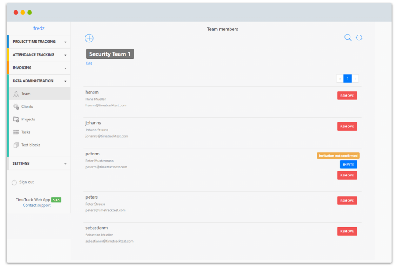
Task: Expand Project Time Tracking section
Action: [x=39, y=42]
